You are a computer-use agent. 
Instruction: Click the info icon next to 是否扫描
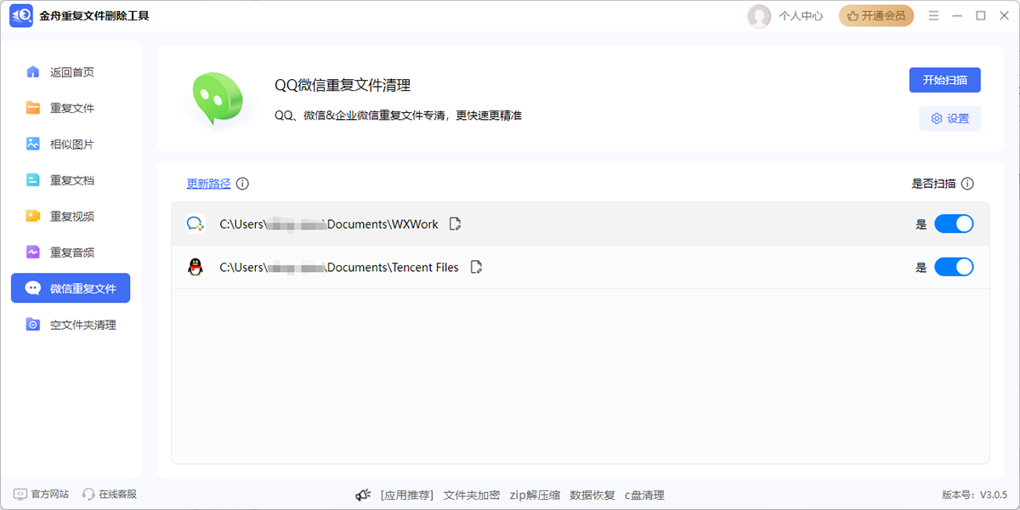[969, 183]
